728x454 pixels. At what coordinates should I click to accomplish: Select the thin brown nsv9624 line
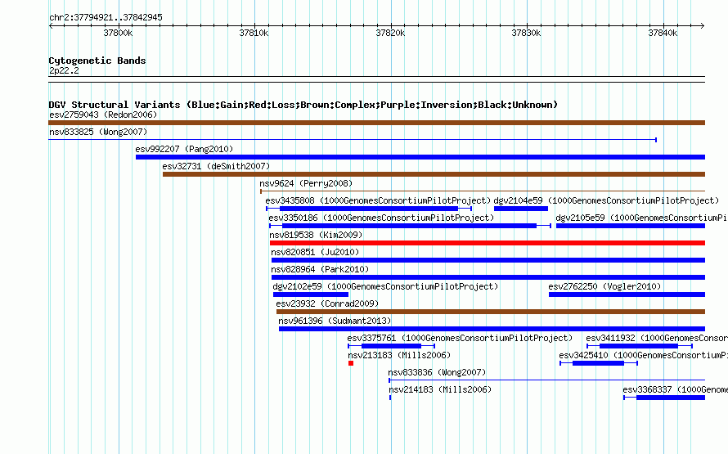[x=483, y=191]
